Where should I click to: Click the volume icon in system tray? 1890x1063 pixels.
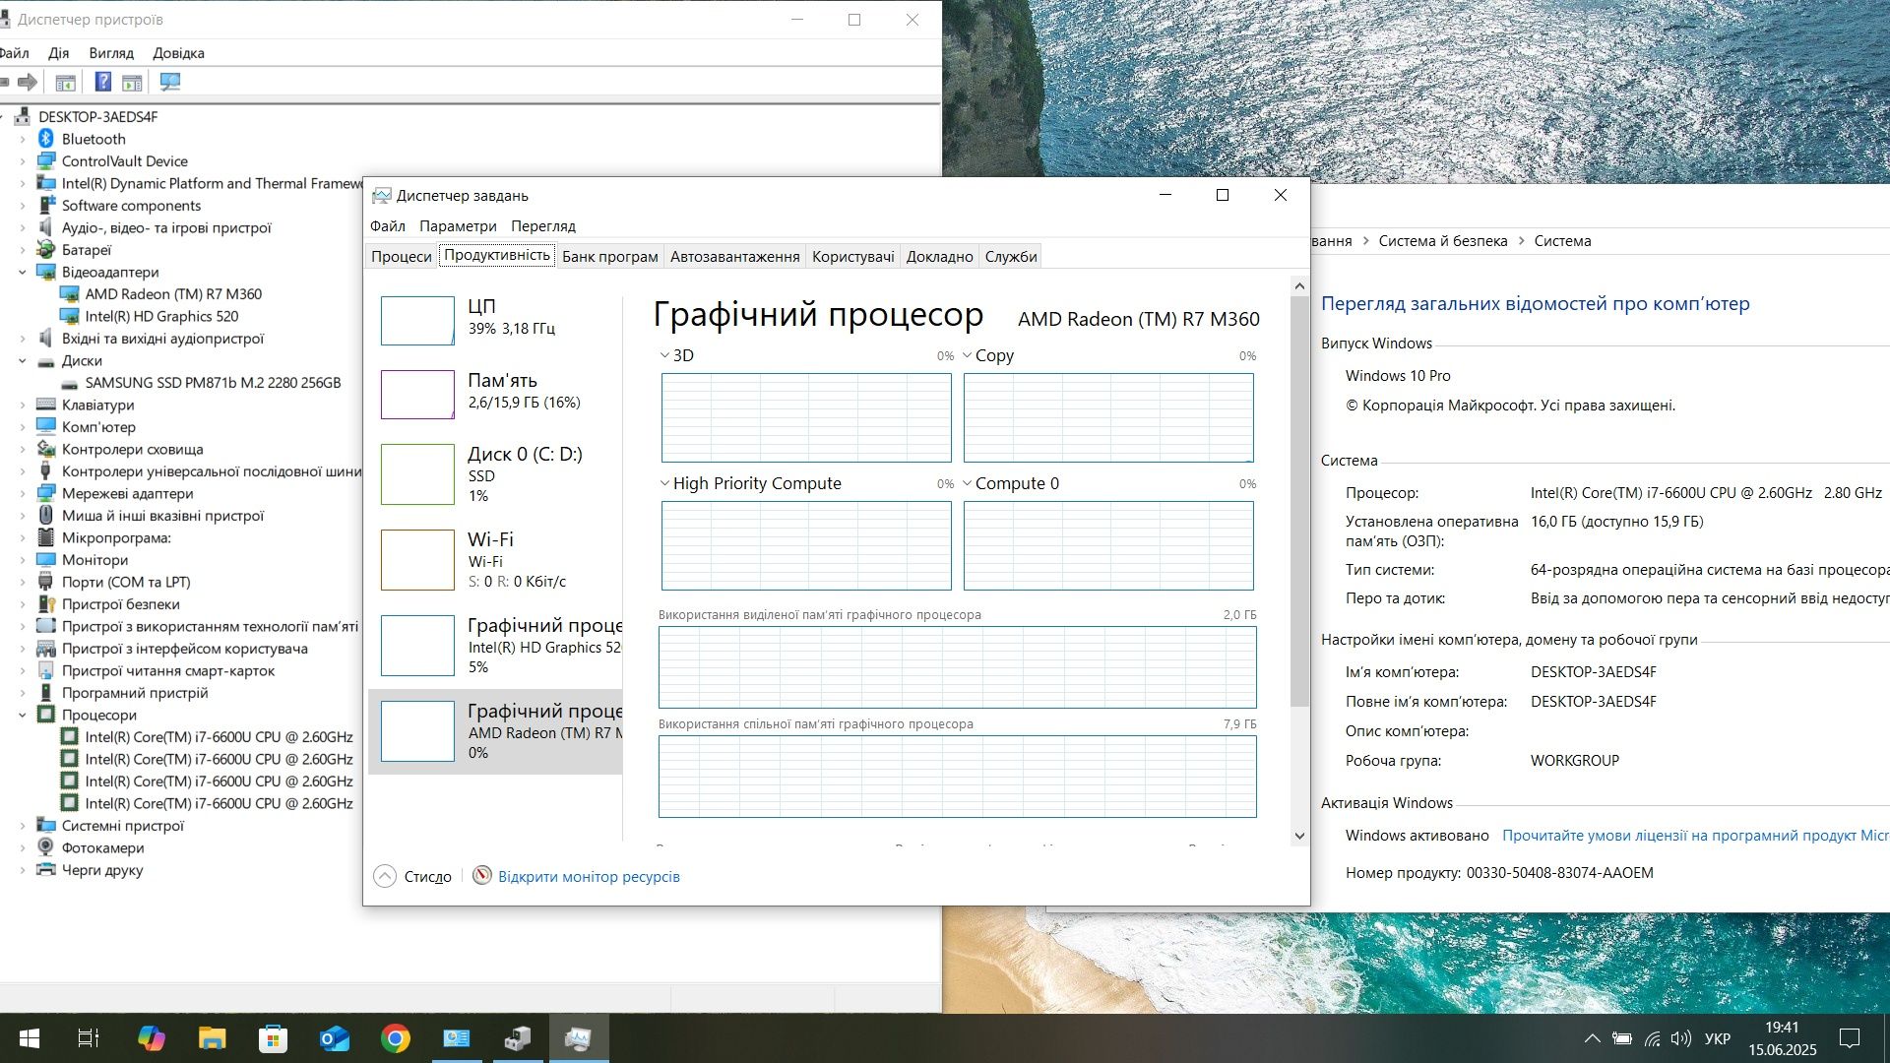pos(1681,1038)
